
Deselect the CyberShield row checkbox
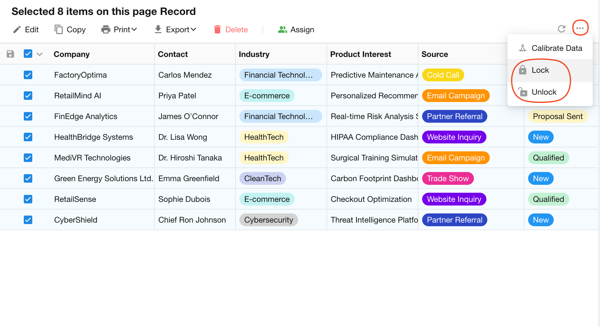[x=28, y=220]
